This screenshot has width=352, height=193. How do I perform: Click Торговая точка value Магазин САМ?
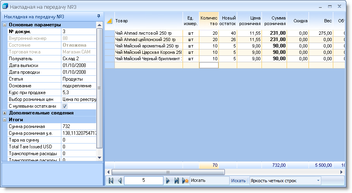(79, 52)
